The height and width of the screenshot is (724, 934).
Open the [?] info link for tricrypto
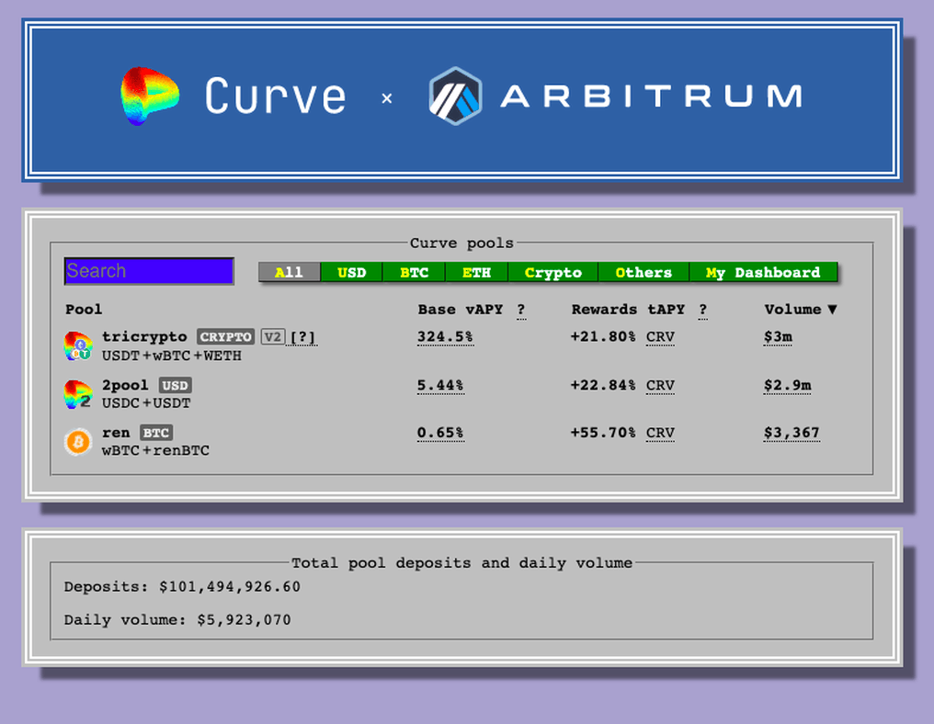pyautogui.click(x=303, y=337)
